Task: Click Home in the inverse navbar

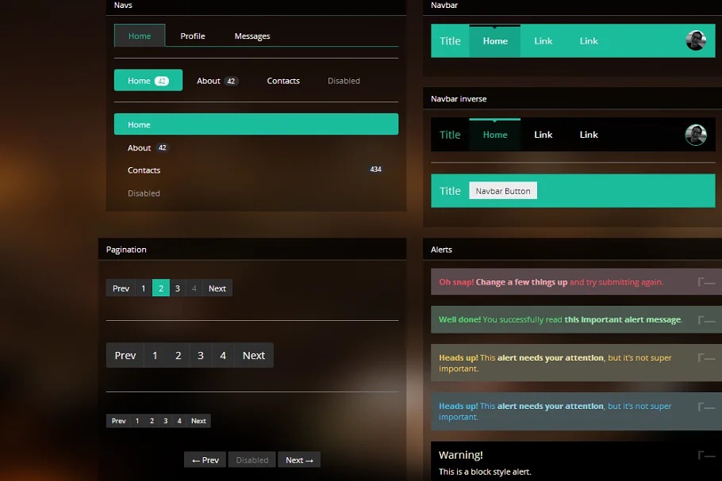Action: (495, 135)
